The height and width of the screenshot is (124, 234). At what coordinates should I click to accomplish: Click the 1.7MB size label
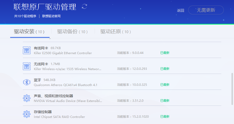coord(55,64)
